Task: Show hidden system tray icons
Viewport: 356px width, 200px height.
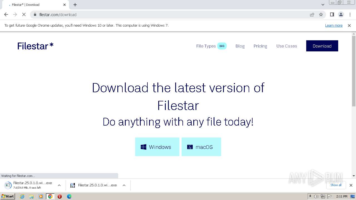Action: point(310,196)
